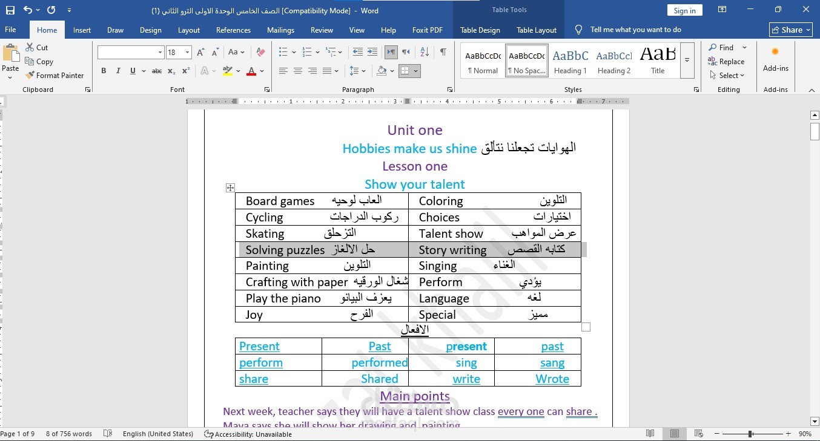Image resolution: width=820 pixels, height=441 pixels.
Task: Switch to Web Layout view
Action: [x=698, y=434]
